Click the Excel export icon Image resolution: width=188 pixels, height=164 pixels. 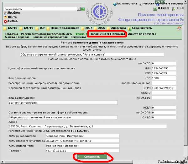pos(155,9)
